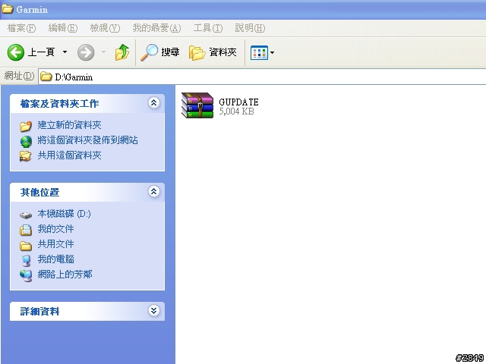Open 我的電腦 link

(x=55, y=259)
